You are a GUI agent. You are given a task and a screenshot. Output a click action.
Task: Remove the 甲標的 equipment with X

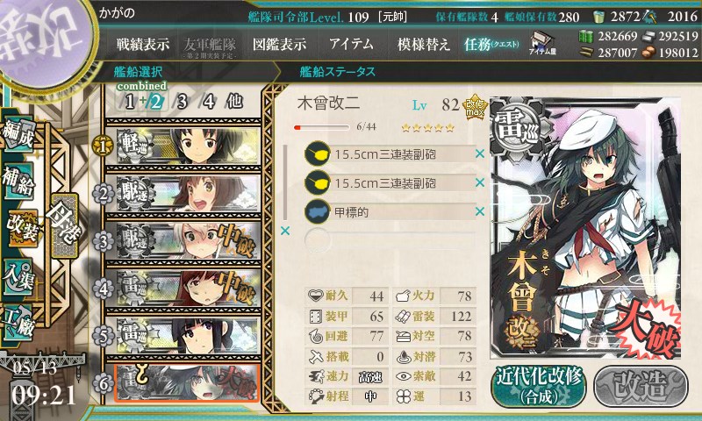[479, 211]
